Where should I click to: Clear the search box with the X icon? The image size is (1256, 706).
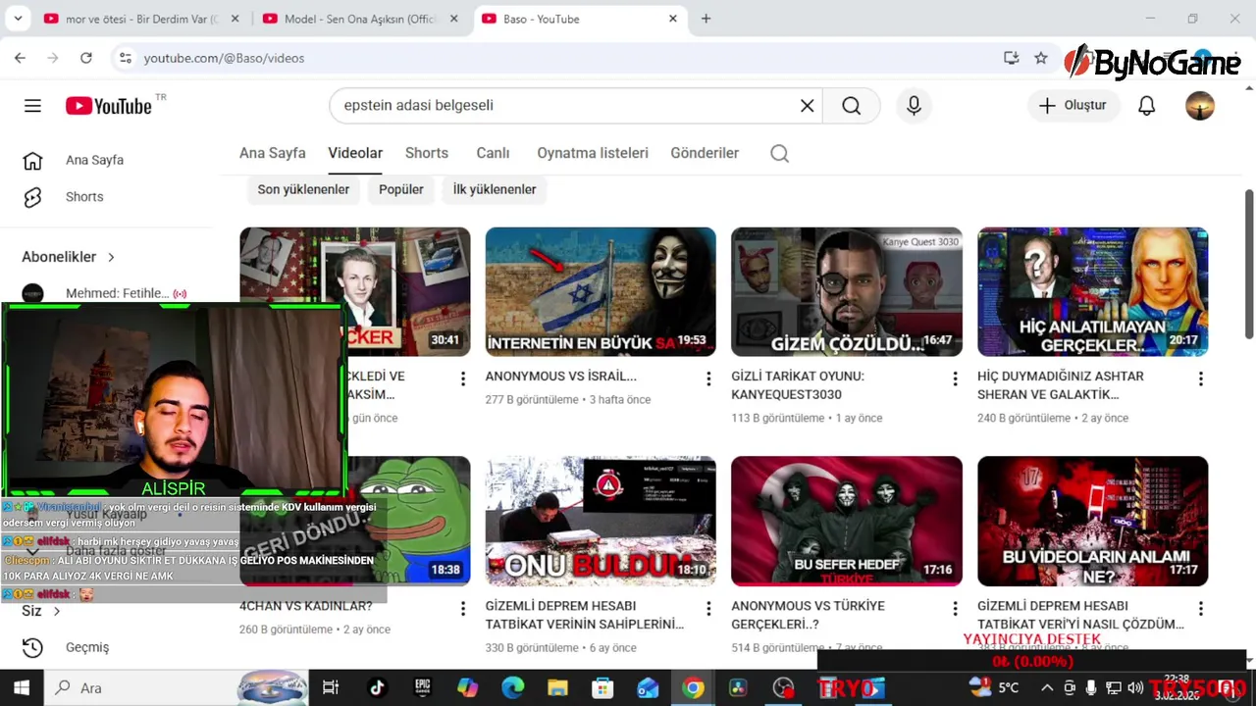[807, 106]
